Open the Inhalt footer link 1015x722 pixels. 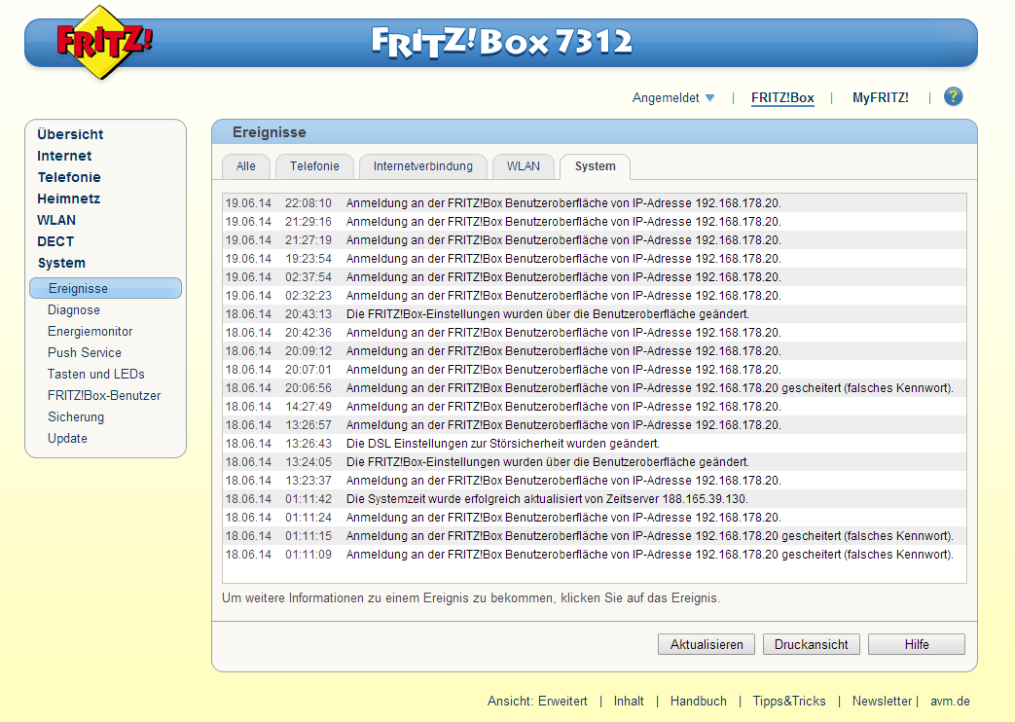(x=629, y=701)
